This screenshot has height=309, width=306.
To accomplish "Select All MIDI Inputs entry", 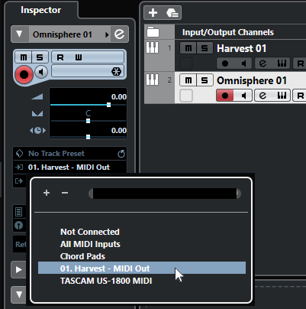I will pos(90,244).
